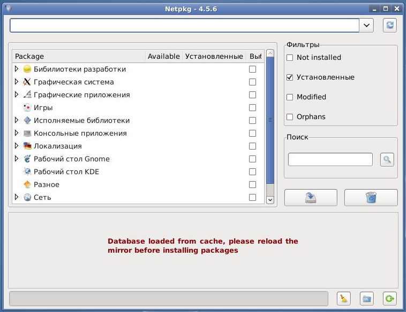Check the box for Рабочий стол KDE row
The image size is (406, 312).
(x=252, y=171)
